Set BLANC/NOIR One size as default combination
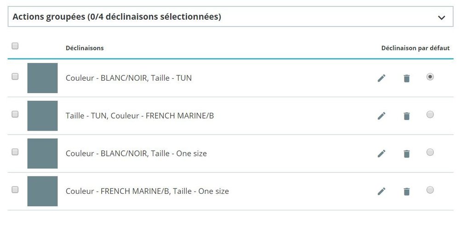The width and height of the screenshot is (460, 236). point(430,152)
